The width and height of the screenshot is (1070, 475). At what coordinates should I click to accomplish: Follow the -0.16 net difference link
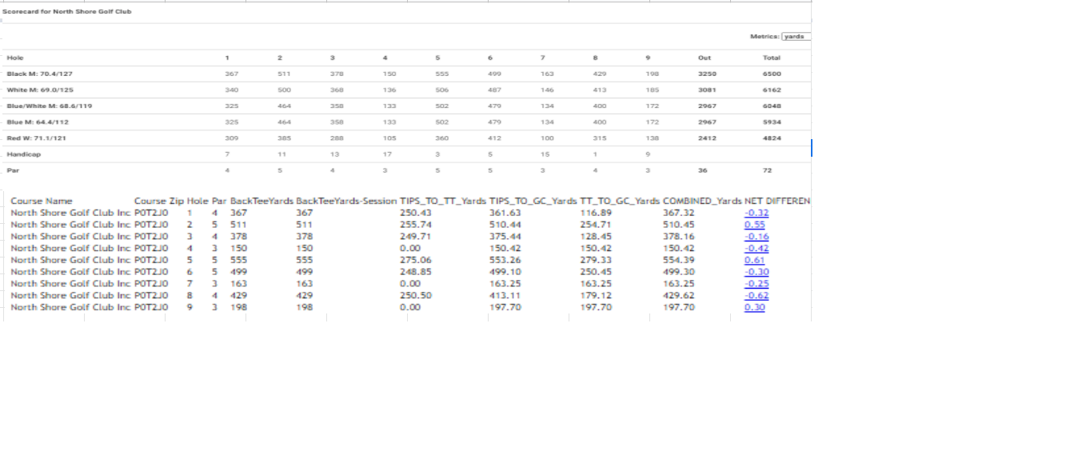757,237
